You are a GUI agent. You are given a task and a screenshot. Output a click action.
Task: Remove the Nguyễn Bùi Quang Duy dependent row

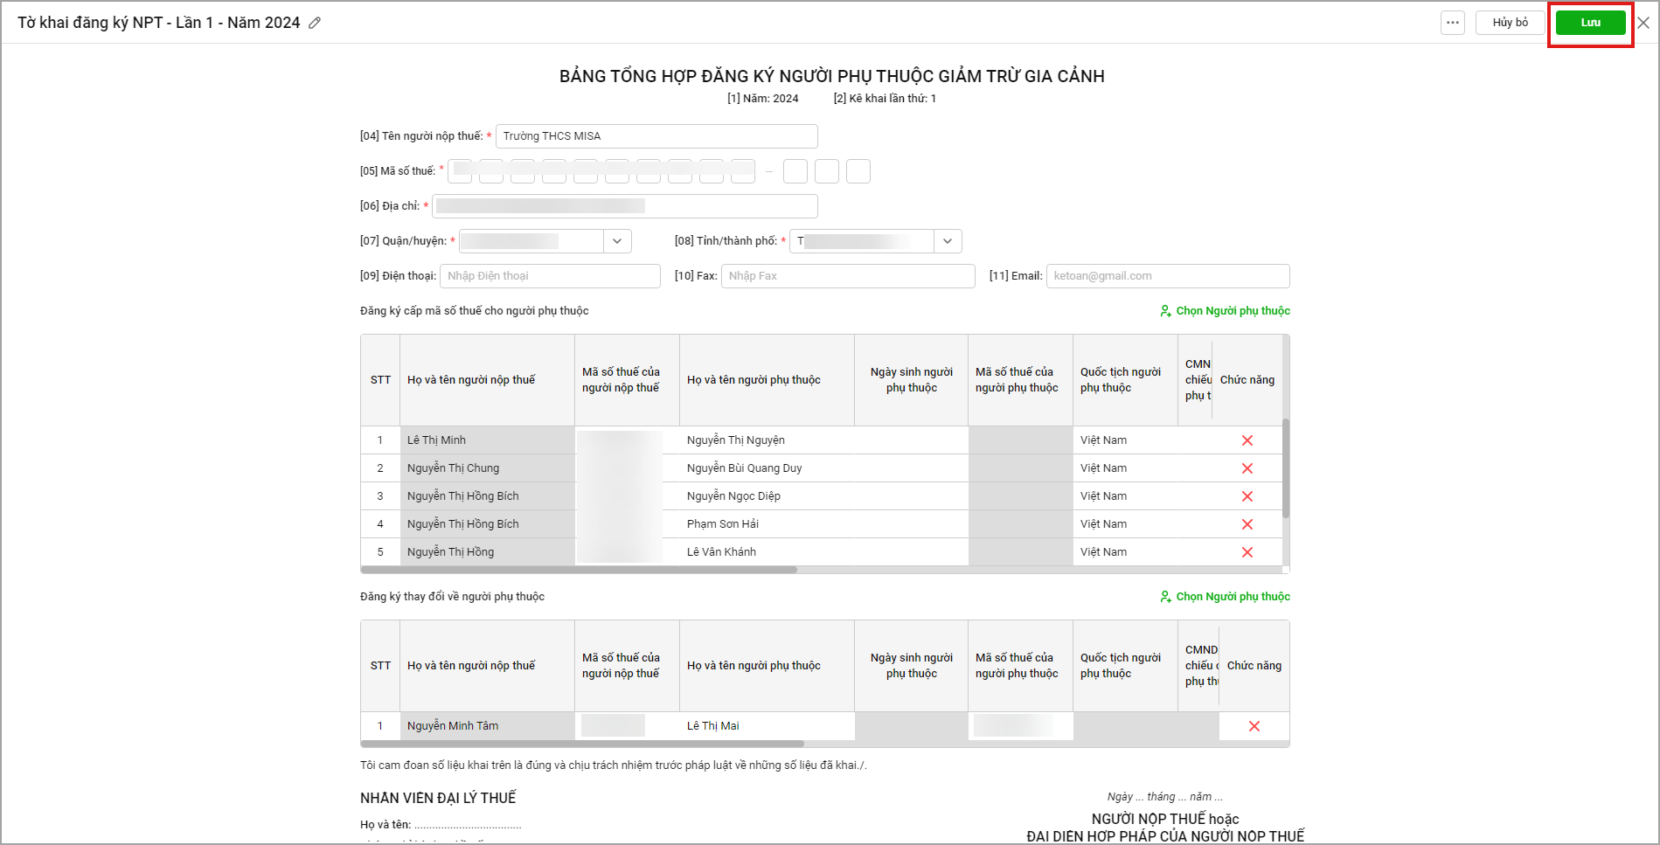coord(1247,468)
